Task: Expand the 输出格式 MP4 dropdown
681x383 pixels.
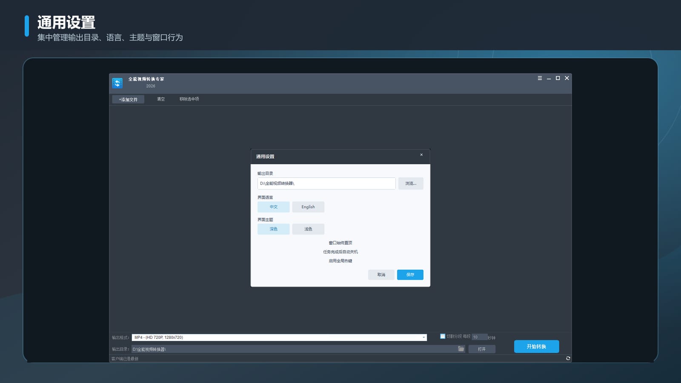Action: [279, 337]
